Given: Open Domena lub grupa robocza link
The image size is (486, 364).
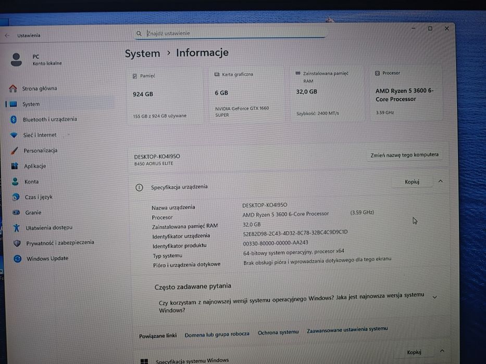Looking at the screenshot, I should pos(217,334).
